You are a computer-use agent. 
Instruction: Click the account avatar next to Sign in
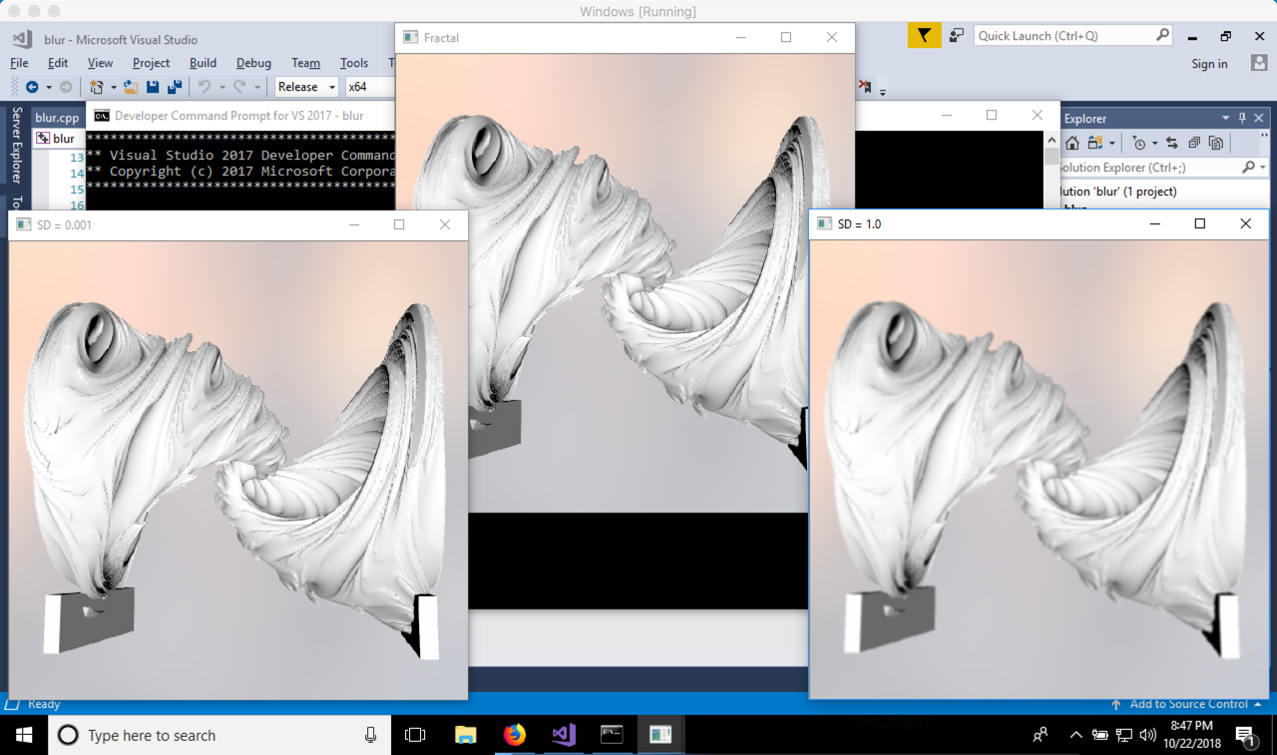point(1259,63)
